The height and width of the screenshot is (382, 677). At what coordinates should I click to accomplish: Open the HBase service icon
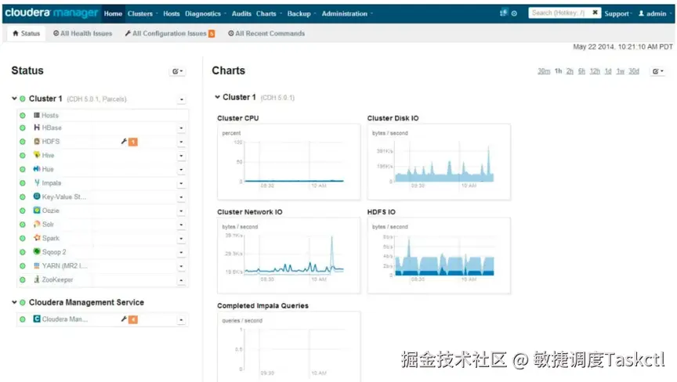[x=37, y=128]
